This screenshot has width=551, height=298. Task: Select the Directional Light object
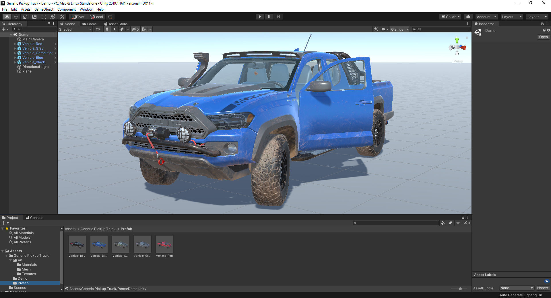pyautogui.click(x=36, y=67)
